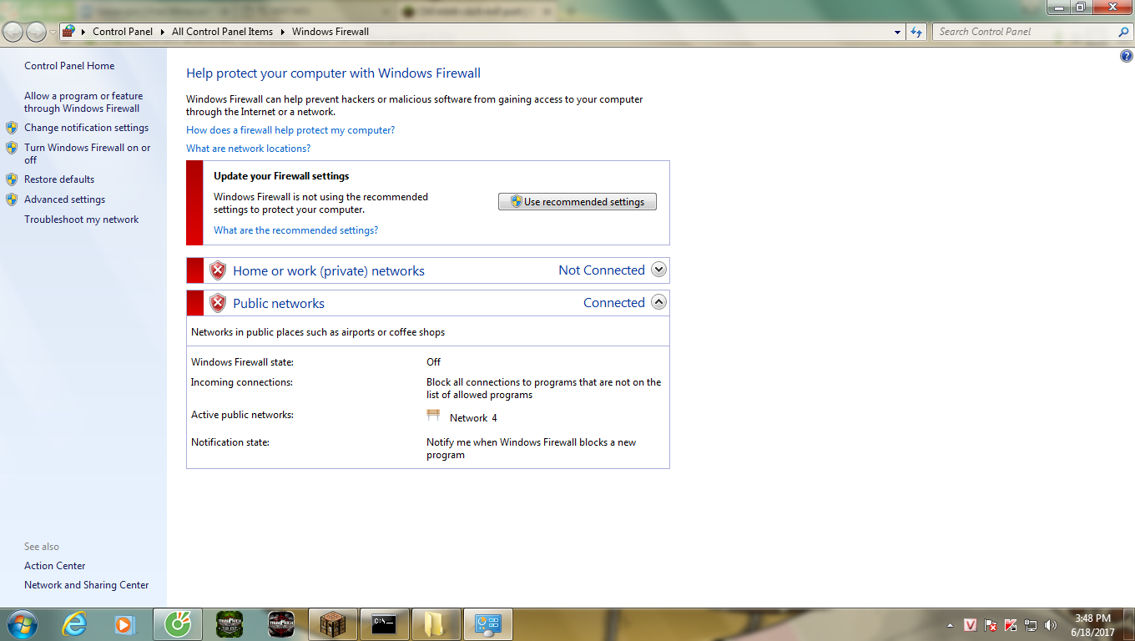Select All Control Panel Items in the breadcrumb
The image size is (1135, 641).
(x=222, y=32)
